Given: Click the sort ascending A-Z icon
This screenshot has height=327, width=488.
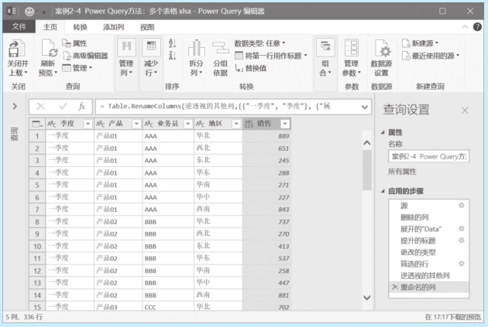Looking at the screenshot, I should (x=172, y=44).
